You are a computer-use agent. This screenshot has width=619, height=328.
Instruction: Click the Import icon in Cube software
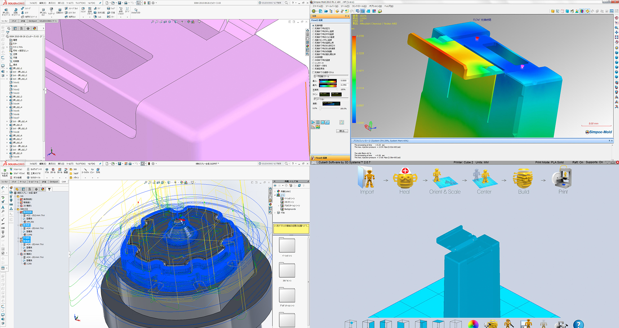click(367, 177)
